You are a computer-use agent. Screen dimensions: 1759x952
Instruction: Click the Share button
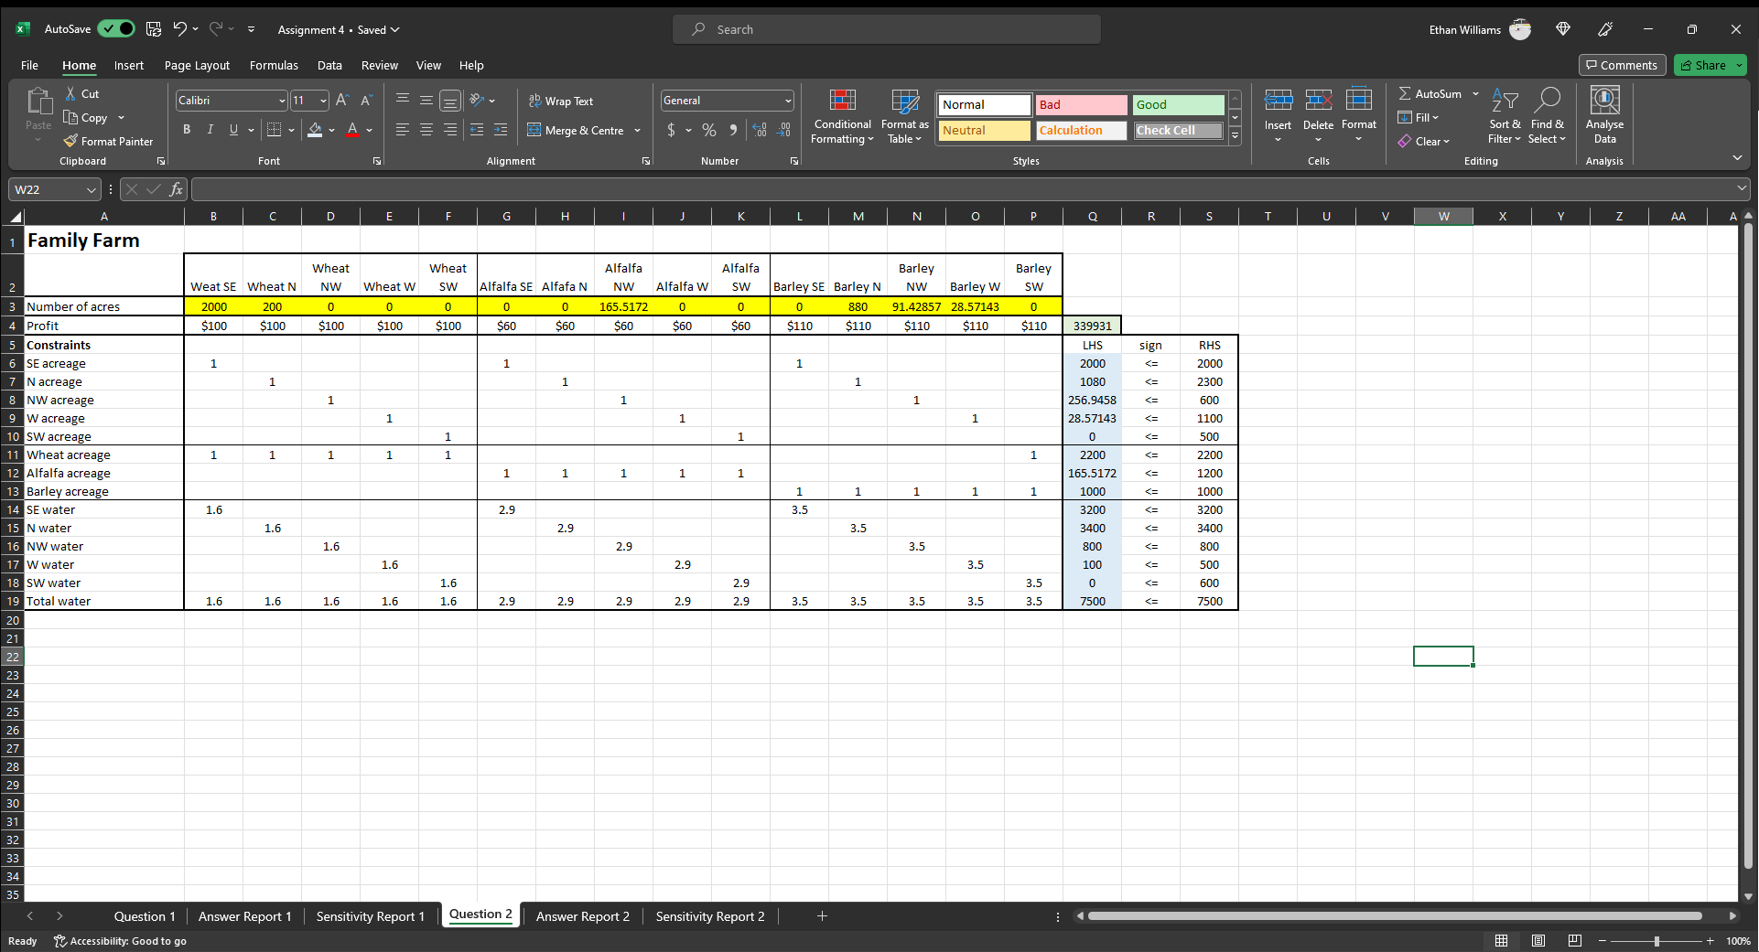click(1709, 65)
